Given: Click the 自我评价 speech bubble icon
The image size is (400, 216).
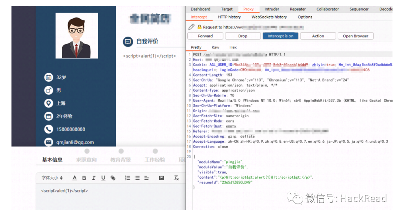Looking at the screenshot, I should (x=128, y=41).
